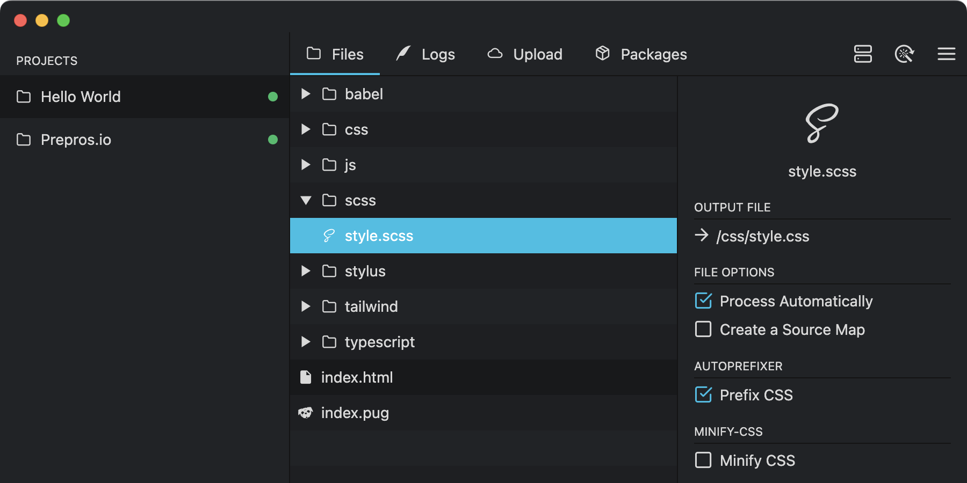Click the green status dot for Prepros.io
The width and height of the screenshot is (967, 483).
tap(273, 140)
